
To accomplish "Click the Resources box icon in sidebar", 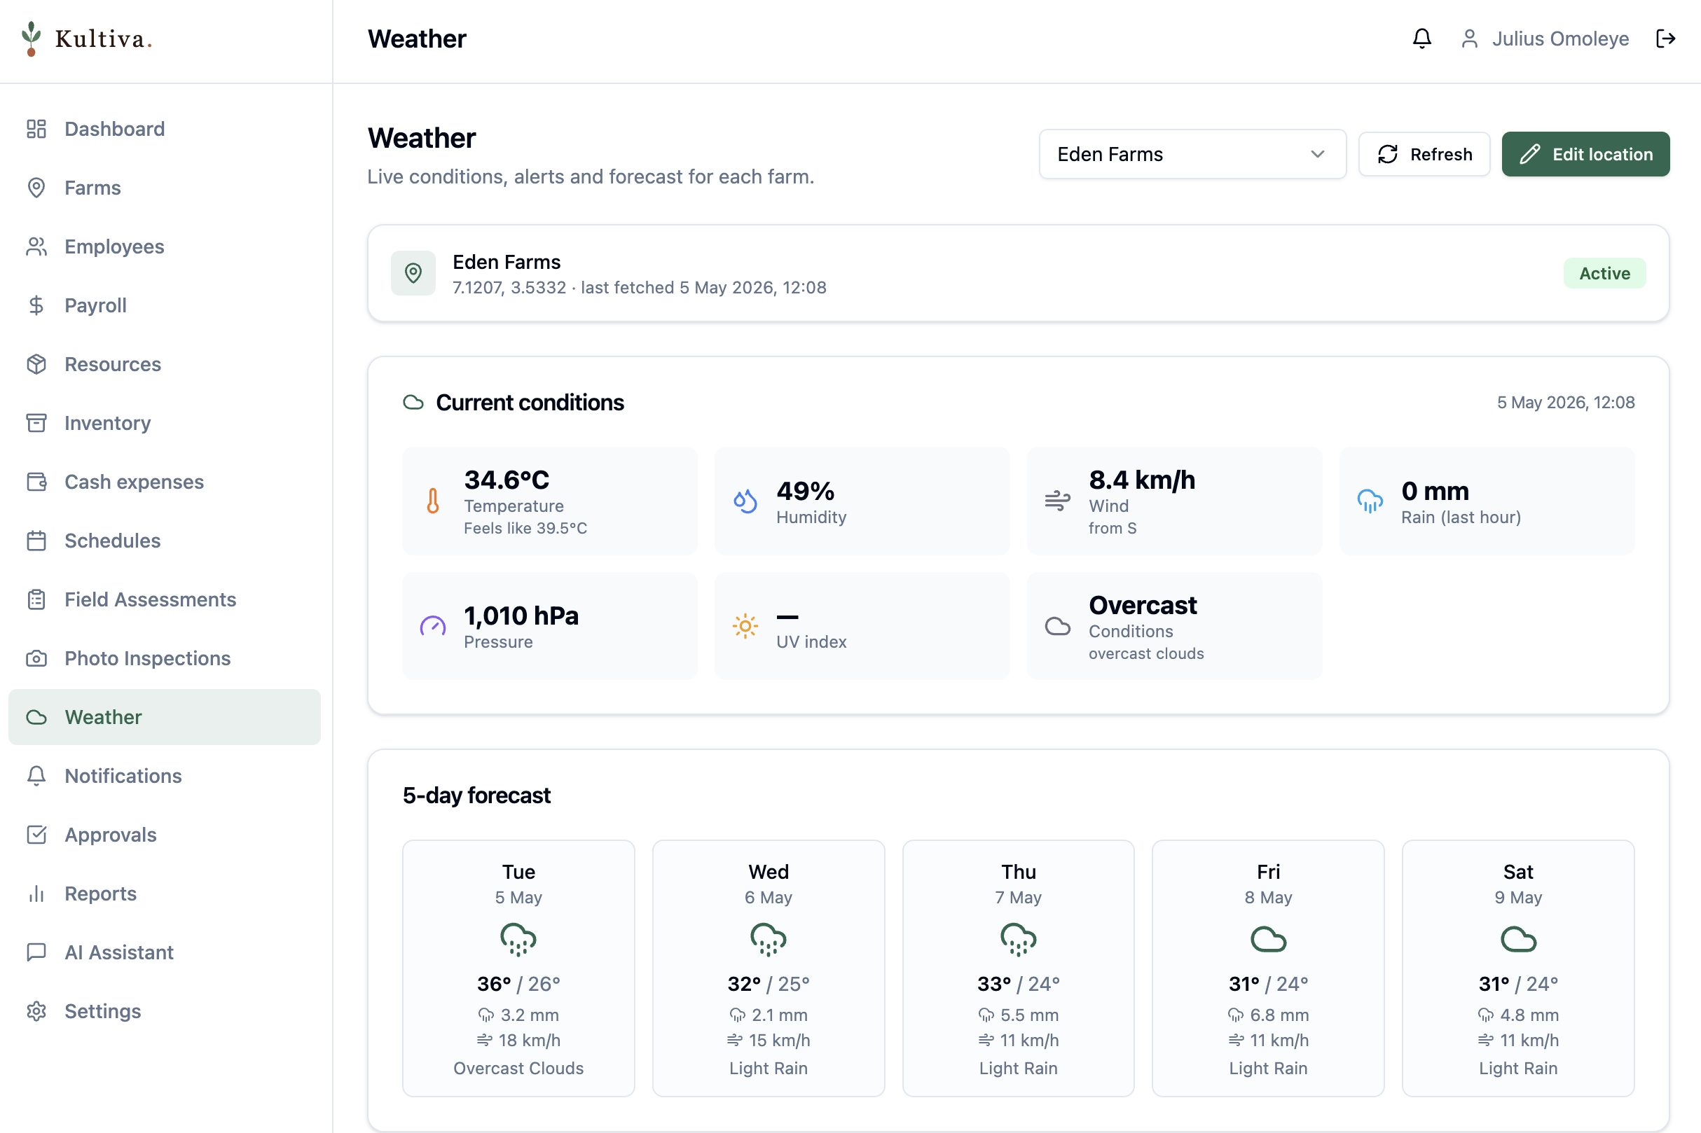I will click(36, 364).
